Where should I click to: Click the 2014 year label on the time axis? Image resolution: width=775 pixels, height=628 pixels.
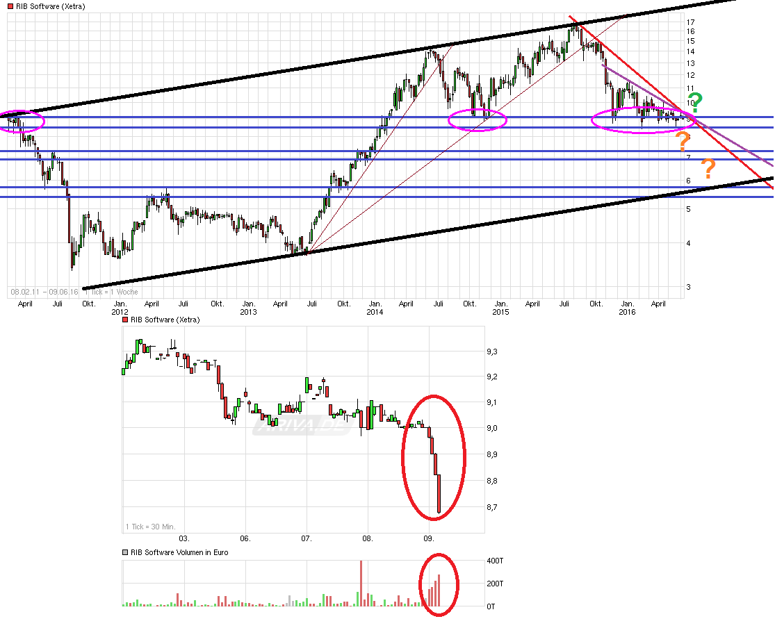tap(375, 312)
